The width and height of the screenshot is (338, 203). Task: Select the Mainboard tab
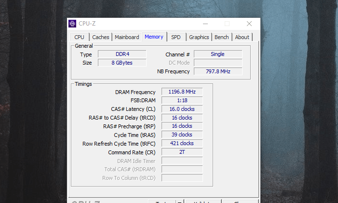click(127, 37)
